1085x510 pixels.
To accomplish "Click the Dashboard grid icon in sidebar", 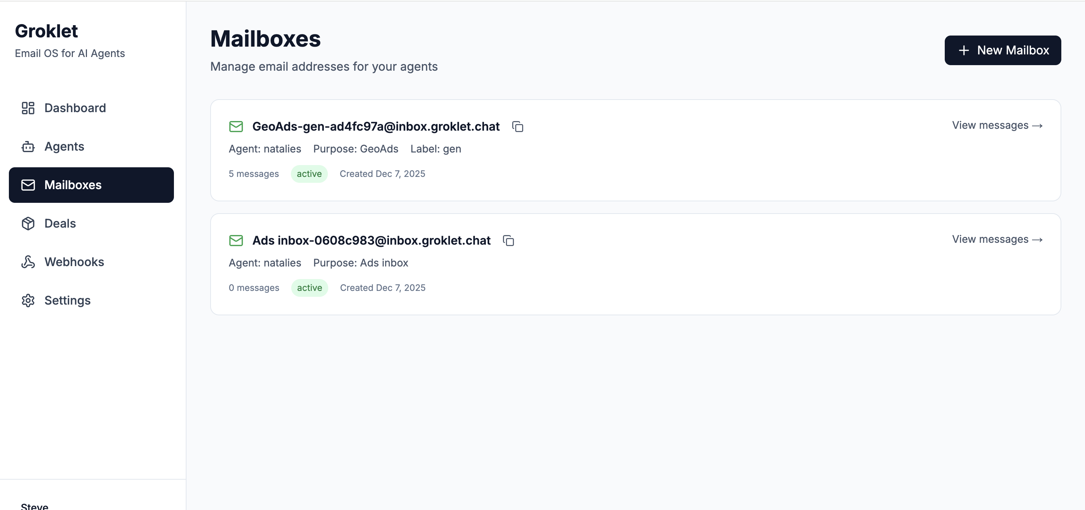I will coord(28,108).
